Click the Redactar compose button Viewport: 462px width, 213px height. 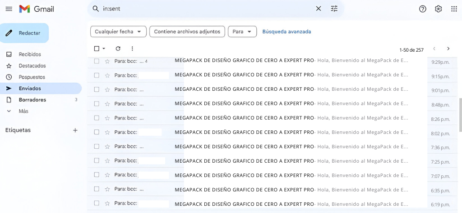pos(24,33)
